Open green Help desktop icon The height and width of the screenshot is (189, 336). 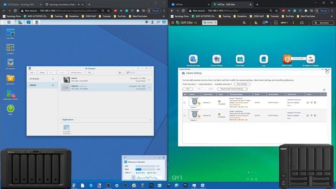tap(10, 110)
